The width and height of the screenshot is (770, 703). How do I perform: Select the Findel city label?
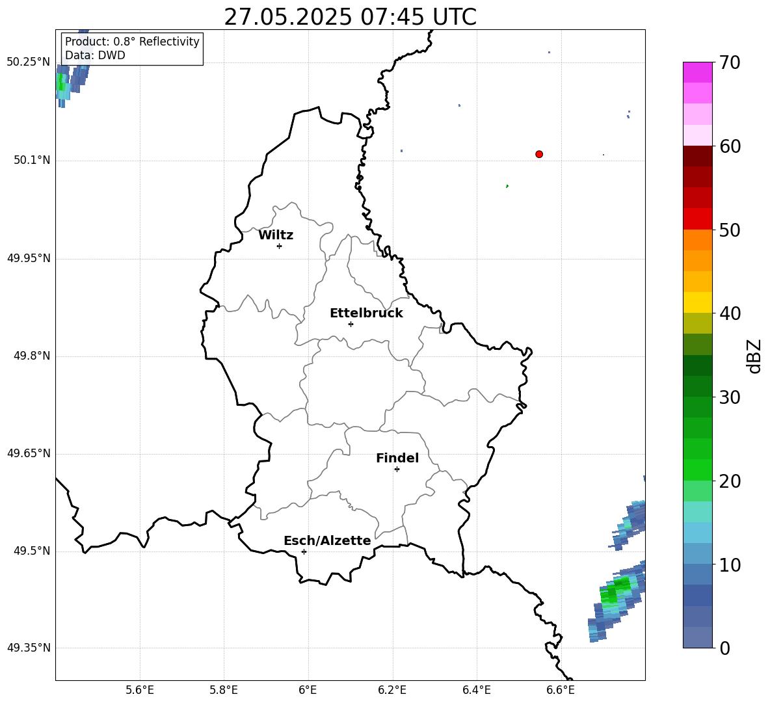click(x=397, y=458)
